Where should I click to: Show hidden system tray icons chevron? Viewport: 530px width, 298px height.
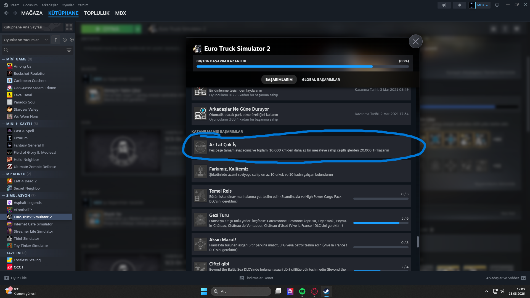487,291
